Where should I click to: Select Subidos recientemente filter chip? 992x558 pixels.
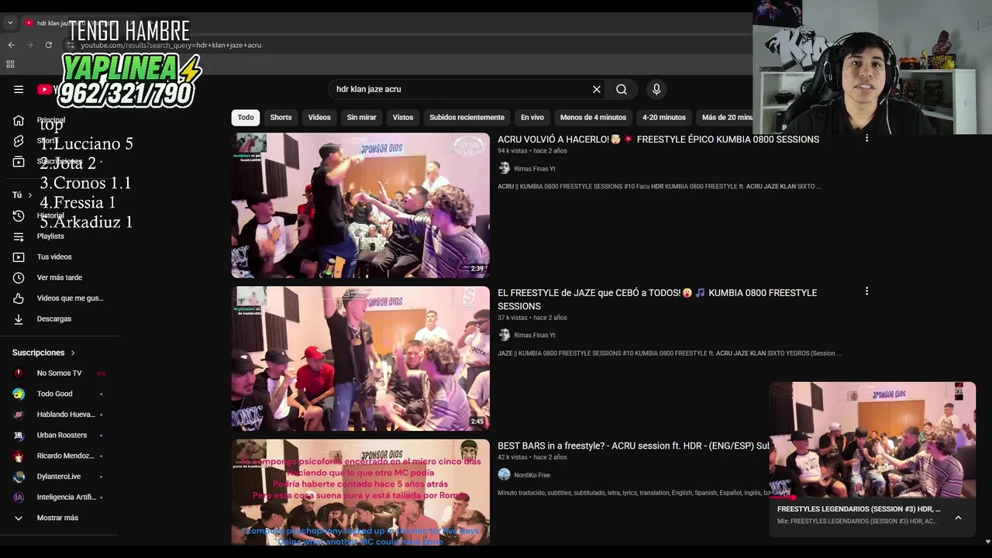click(467, 117)
